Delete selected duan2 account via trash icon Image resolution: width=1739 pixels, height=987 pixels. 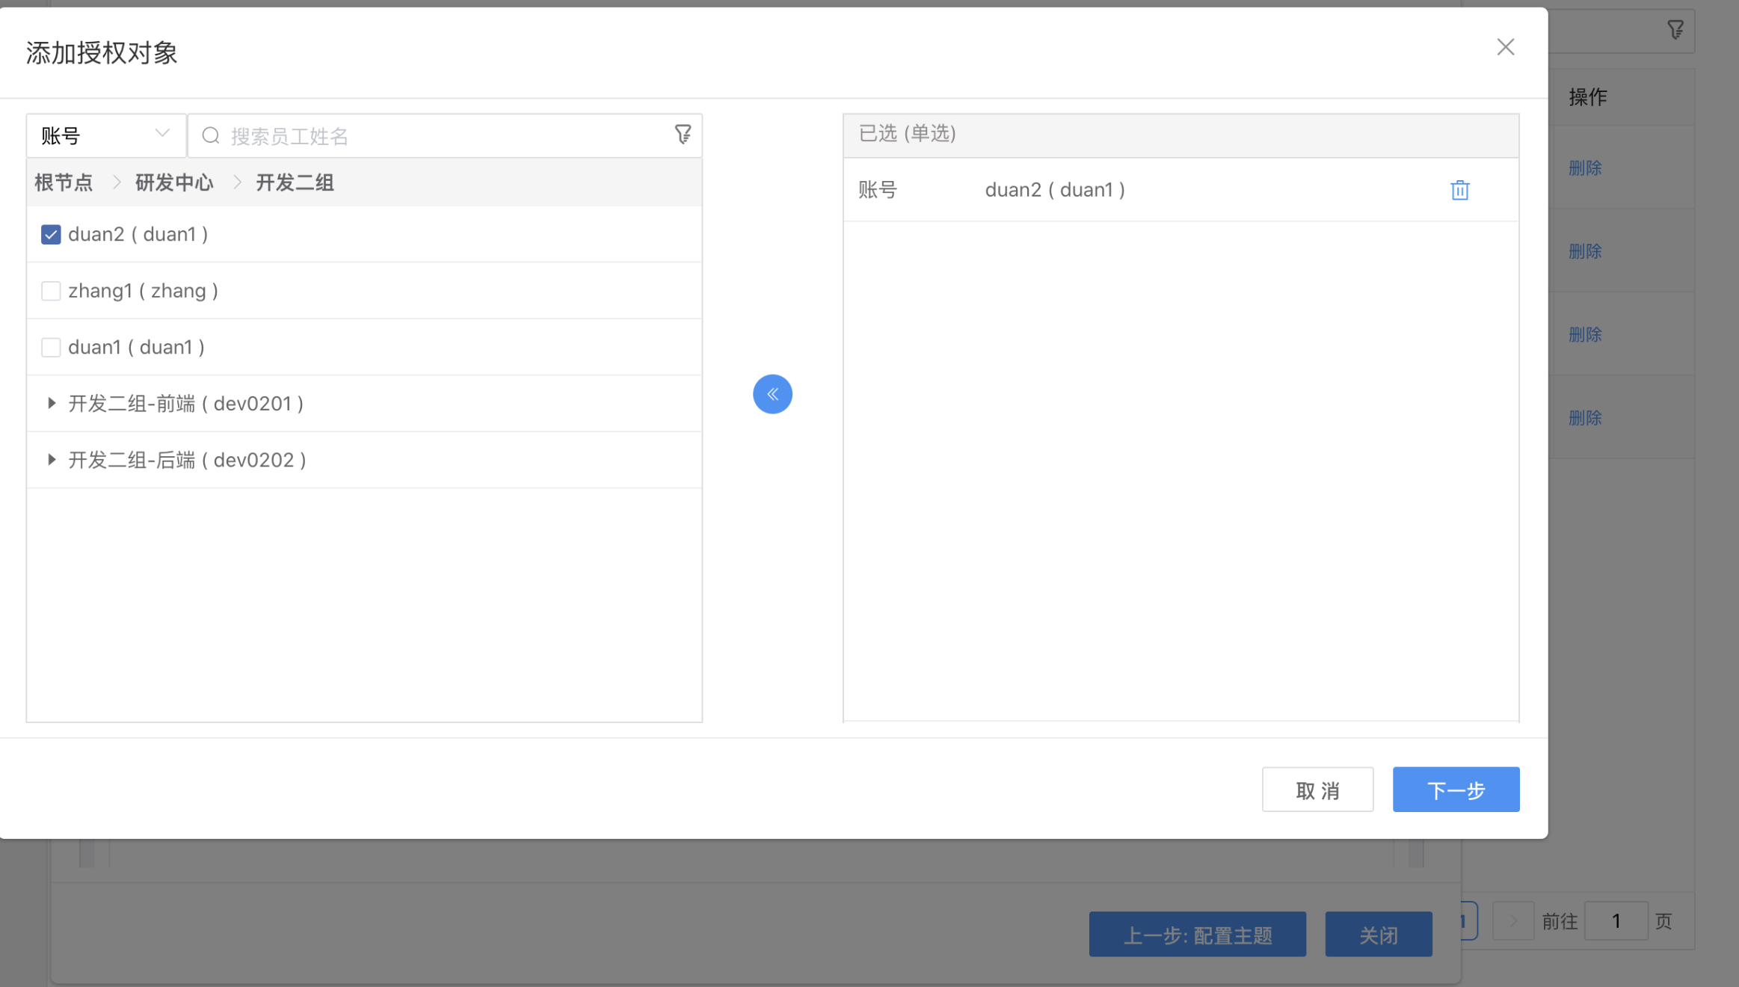1459,190
